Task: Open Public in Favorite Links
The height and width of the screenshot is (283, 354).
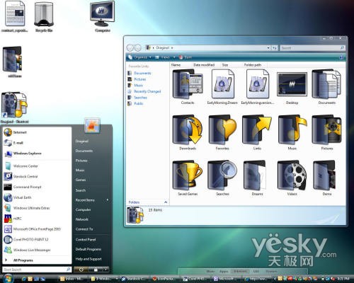Action: click(x=139, y=103)
